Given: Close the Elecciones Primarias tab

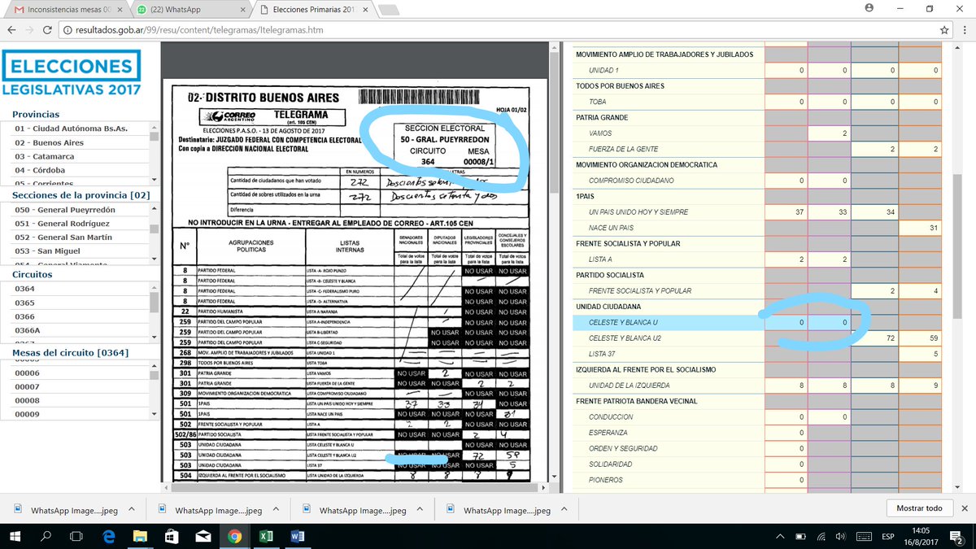Looking at the screenshot, I should 367,10.
